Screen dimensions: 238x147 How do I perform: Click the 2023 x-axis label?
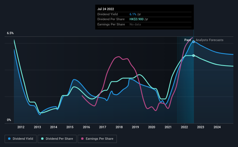pyautogui.click(x=201, y=127)
